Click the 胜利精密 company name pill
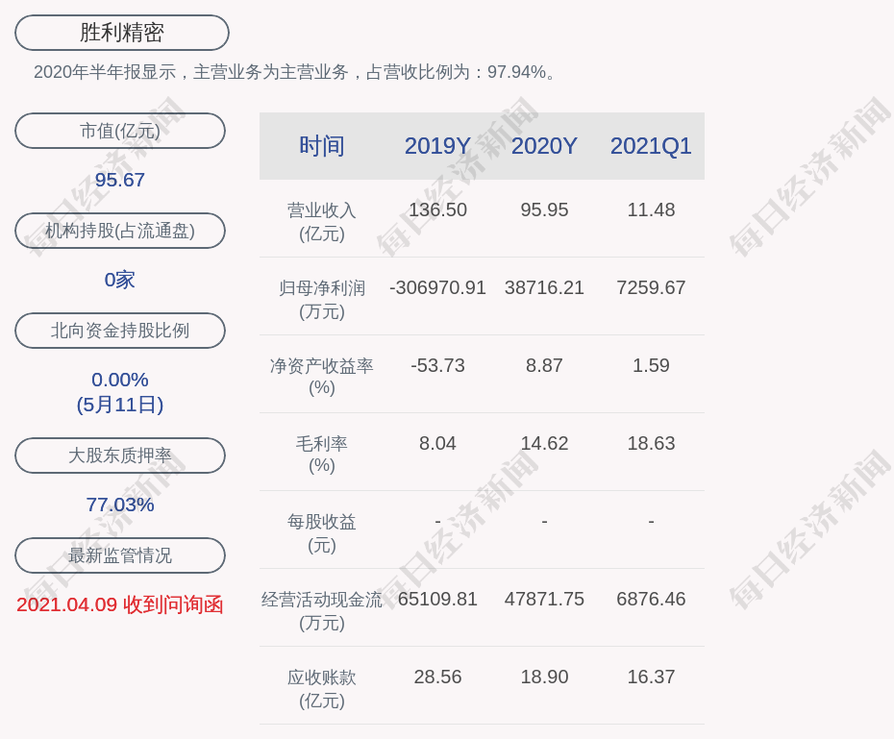Screen dimensions: 894x739 122,33
